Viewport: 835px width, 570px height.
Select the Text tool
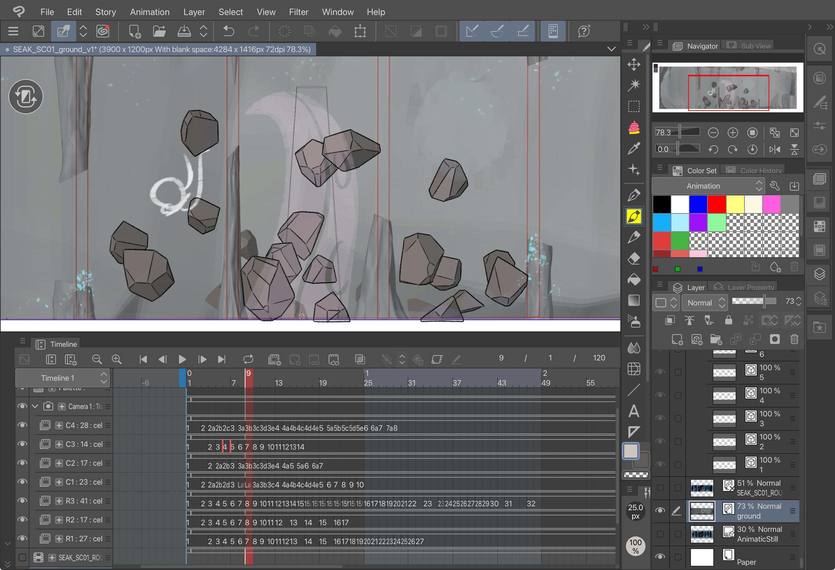pos(634,411)
